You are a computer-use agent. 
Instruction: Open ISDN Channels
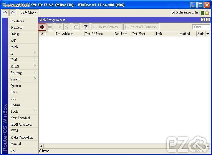pyautogui.click(x=23, y=124)
